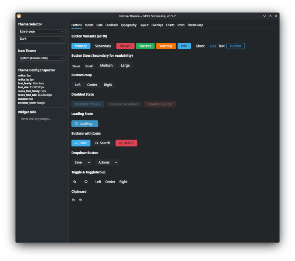Screen dimensions: 295x261
Task: Click the green Success button
Action: pyautogui.click(x=145, y=46)
